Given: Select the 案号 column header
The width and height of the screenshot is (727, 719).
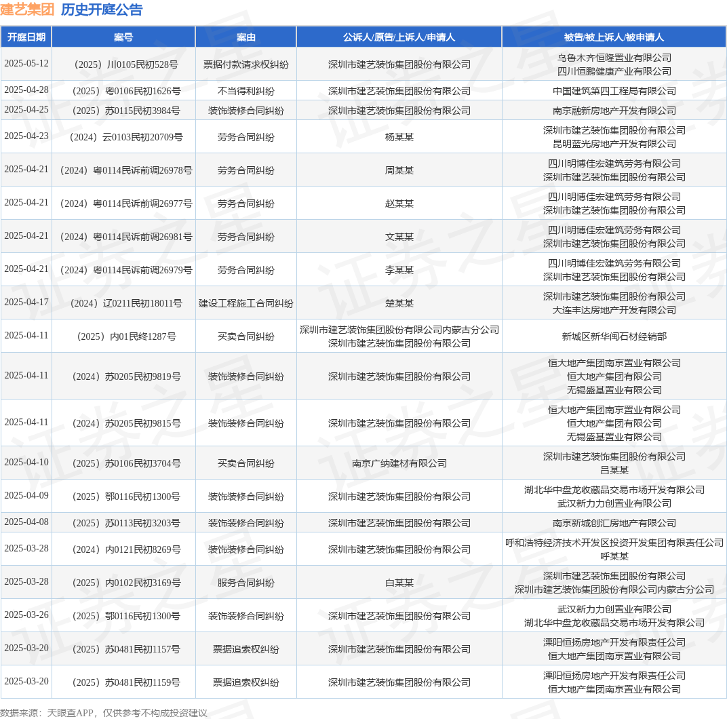Looking at the screenshot, I should click(x=123, y=37).
